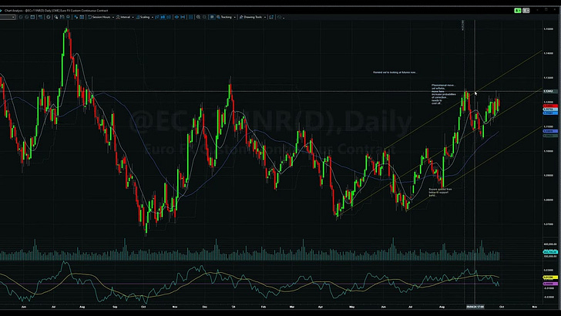
Task: Click the clock icon beside Session Hours
Action: [90, 17]
